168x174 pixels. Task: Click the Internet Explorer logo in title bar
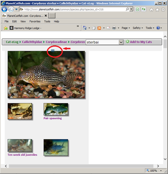(x=3, y=3)
